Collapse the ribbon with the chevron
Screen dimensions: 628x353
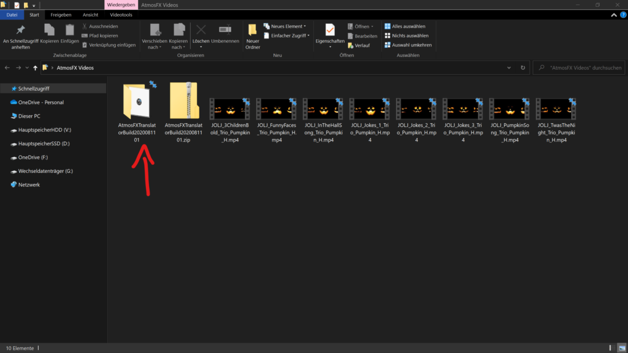[613, 15]
